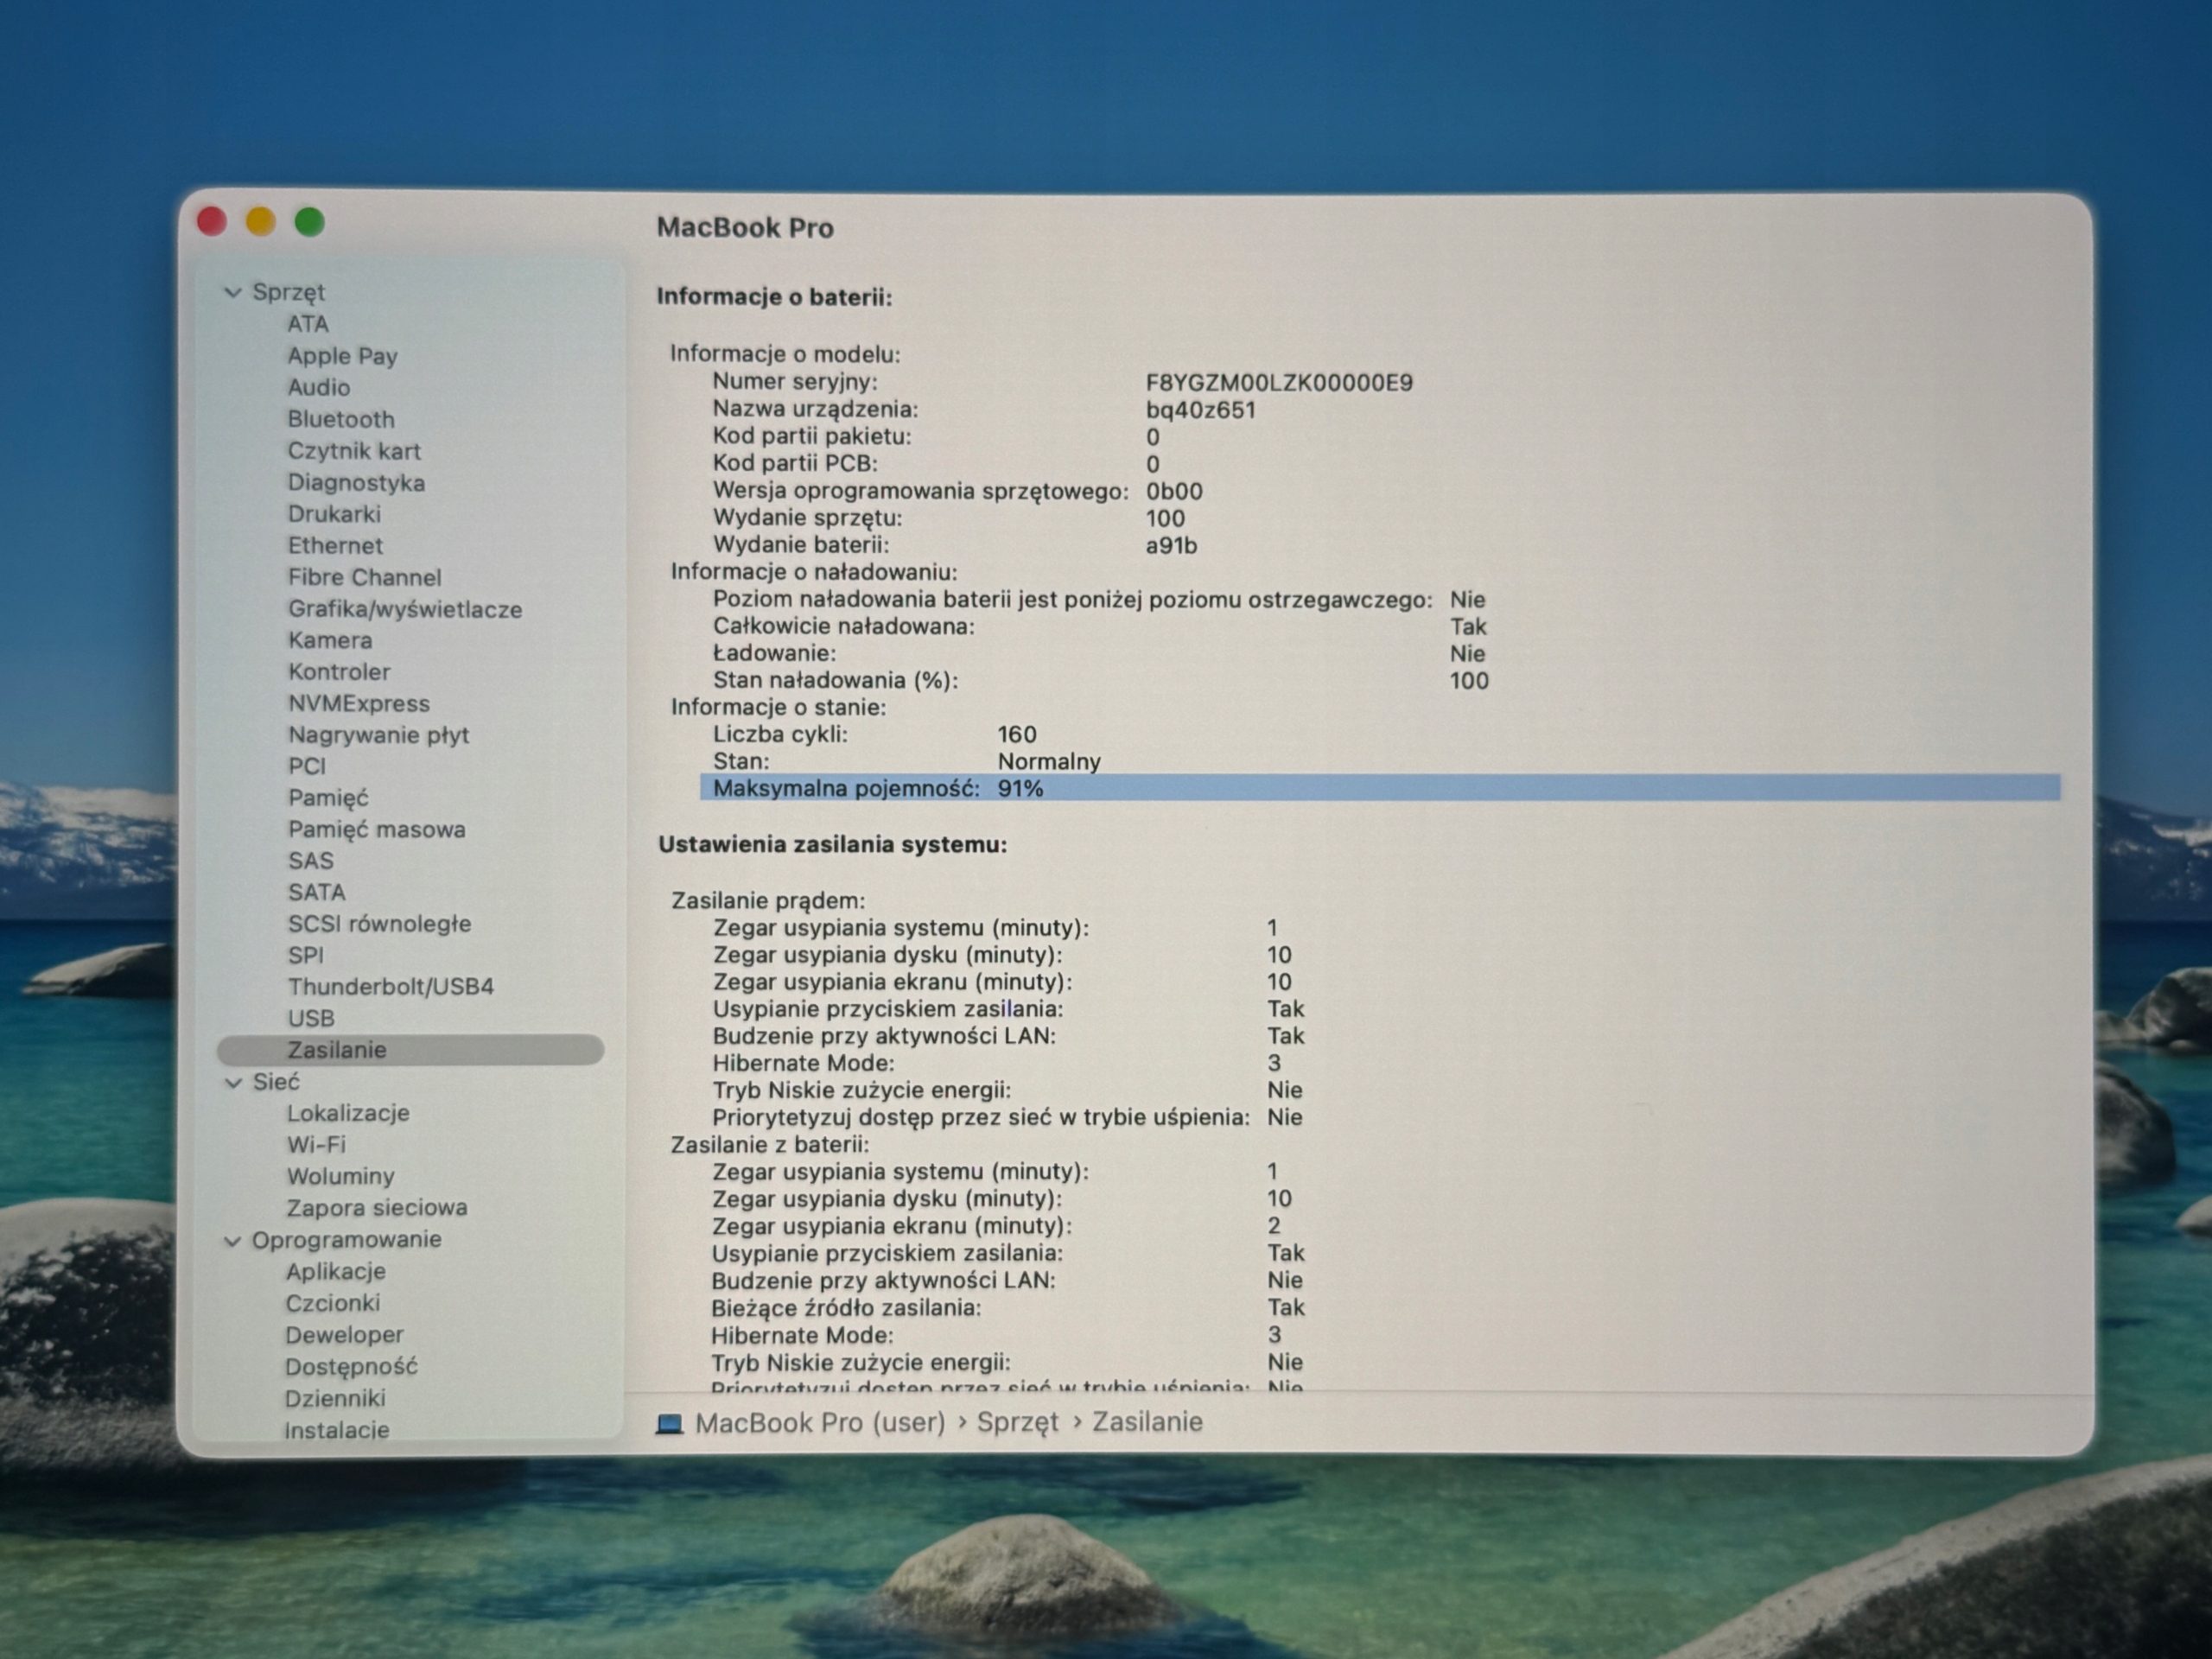
Task: Select Ethernet in the sidebar
Action: (x=335, y=545)
